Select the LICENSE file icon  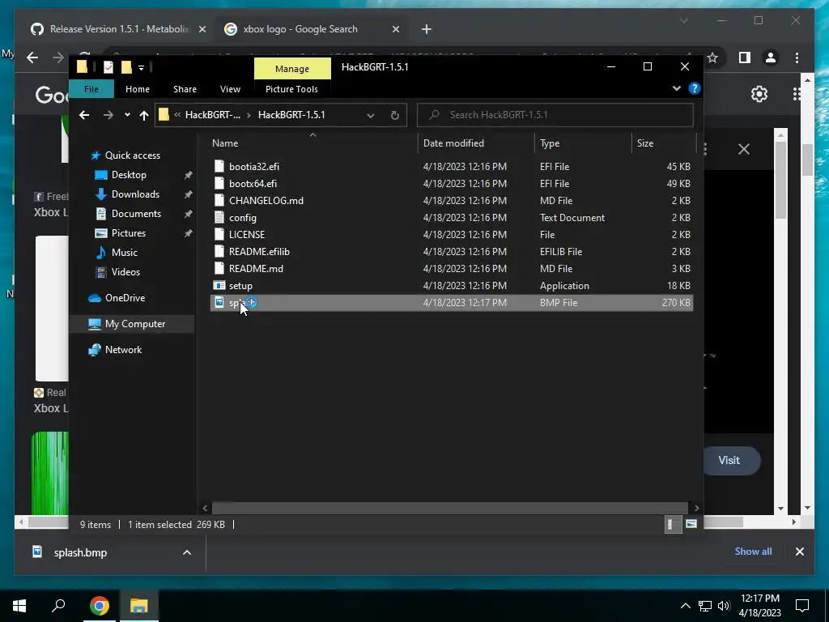coord(219,234)
